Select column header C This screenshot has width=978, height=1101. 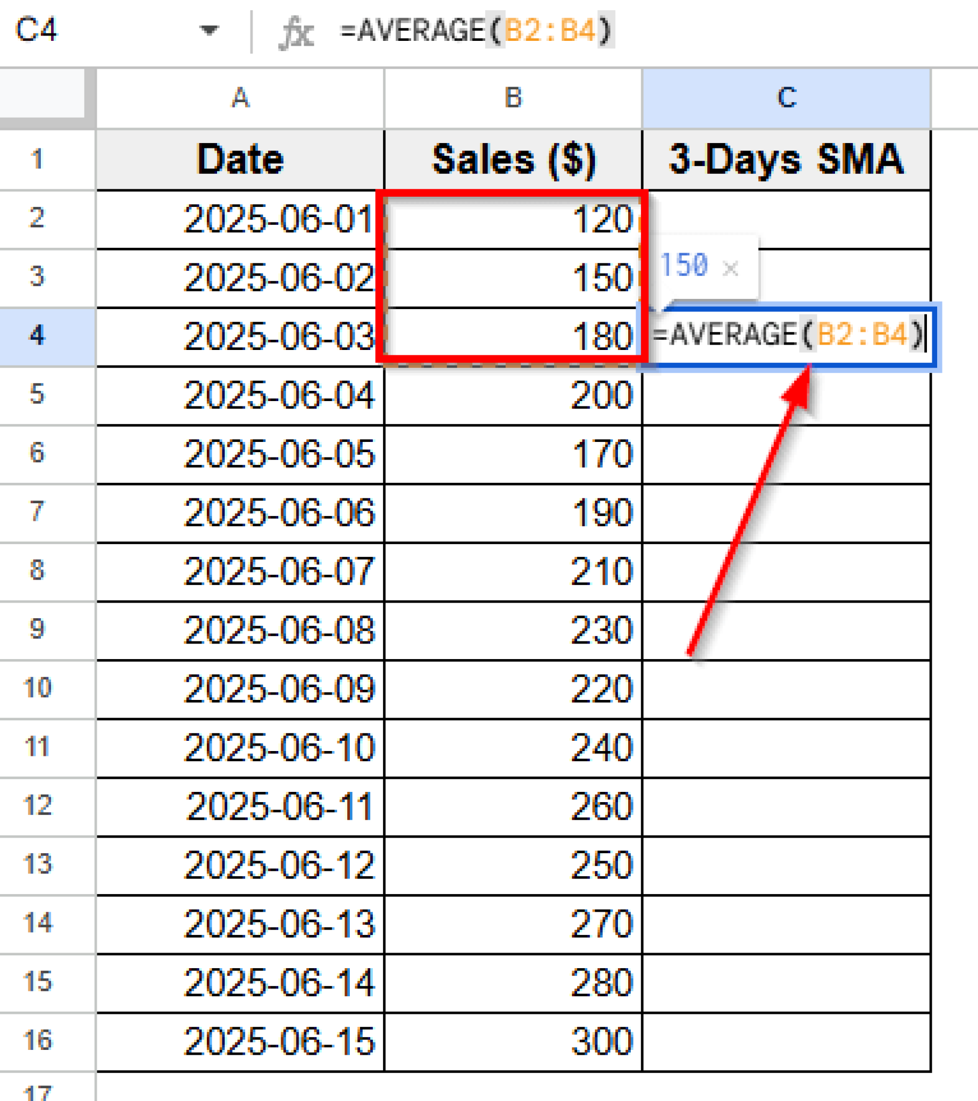pos(786,97)
